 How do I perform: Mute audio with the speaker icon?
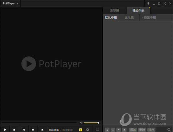click(81, 122)
